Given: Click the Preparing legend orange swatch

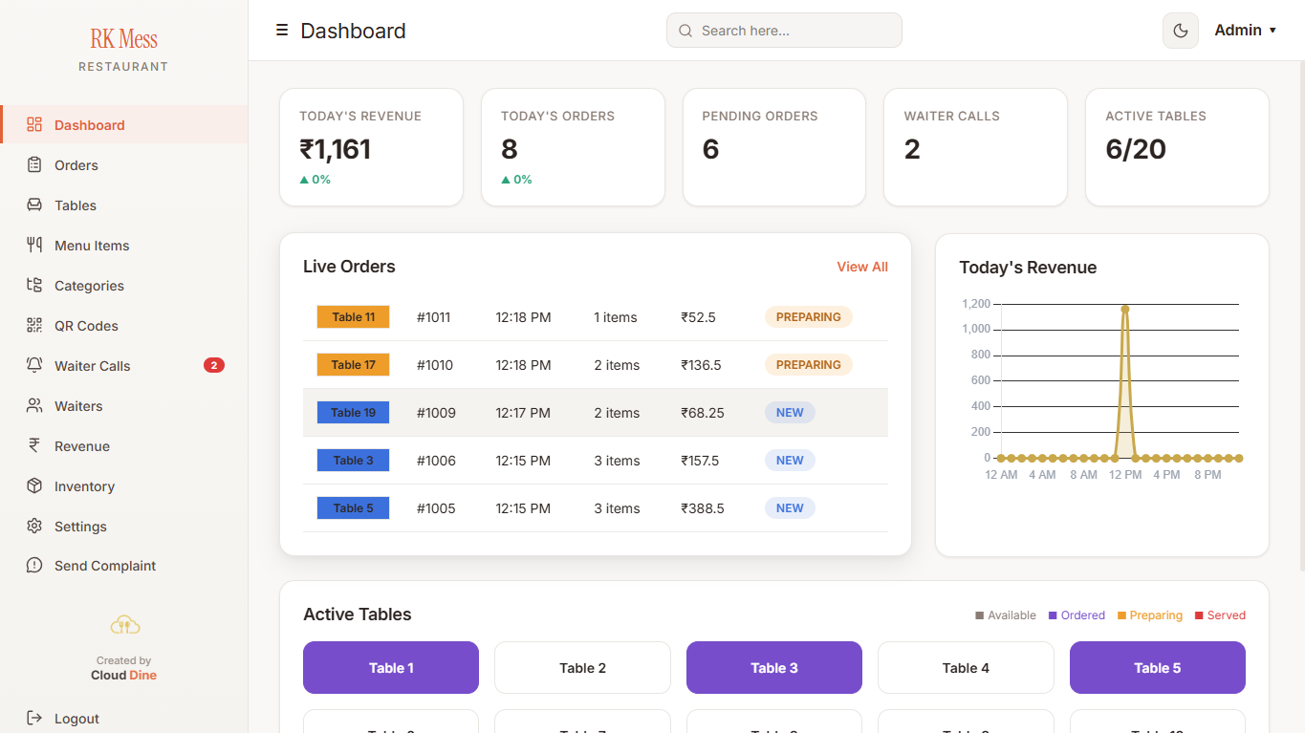Looking at the screenshot, I should tap(1121, 615).
